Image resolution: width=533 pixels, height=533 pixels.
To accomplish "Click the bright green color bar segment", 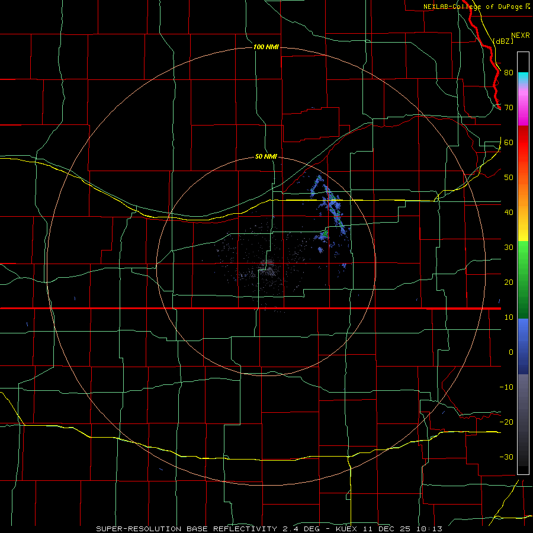I will 523,252.
